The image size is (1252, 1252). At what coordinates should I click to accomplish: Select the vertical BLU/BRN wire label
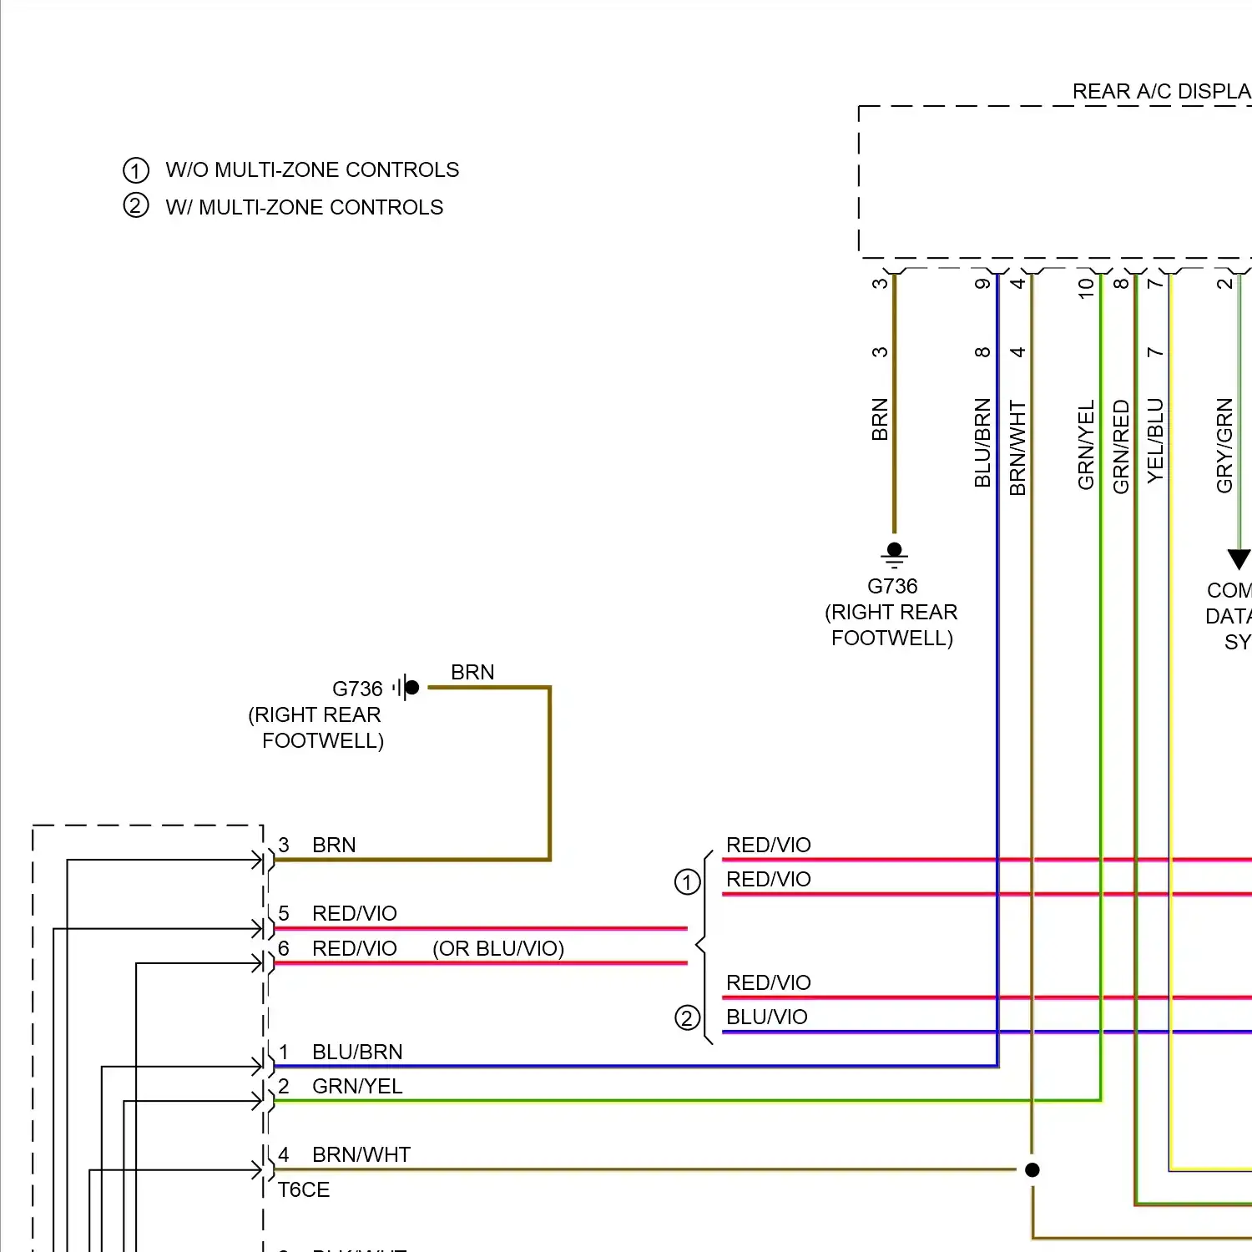[982, 442]
